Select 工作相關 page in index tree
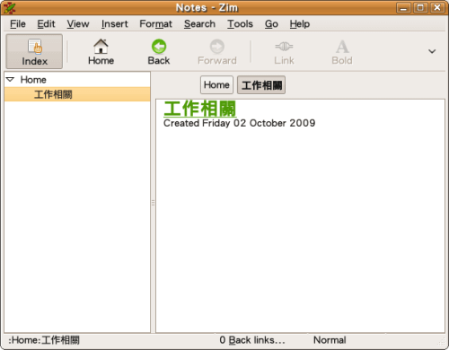Image resolution: width=449 pixels, height=350 pixels. click(77, 94)
